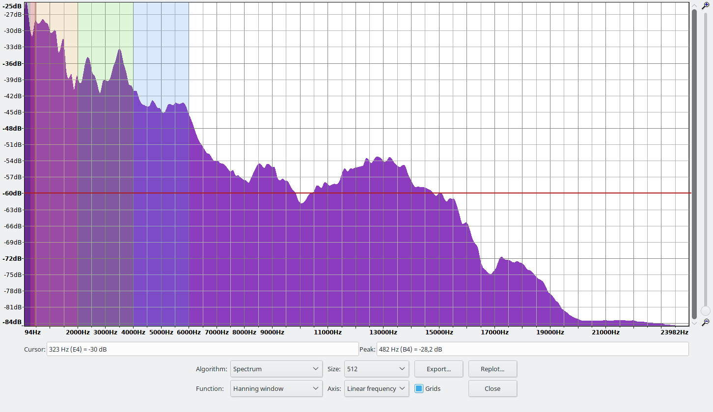Screen dimensions: 713x412
Task: Click the small up arrow above the vertical scrollbar
Action: click(694, 5)
